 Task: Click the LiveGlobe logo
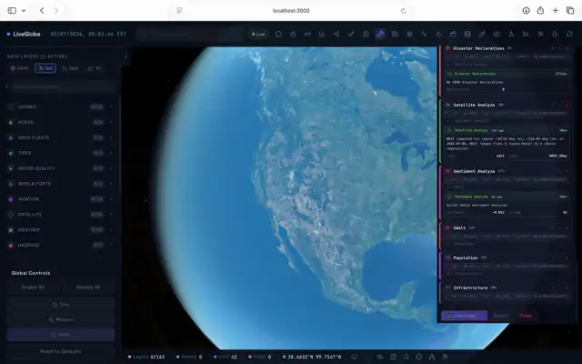pyautogui.click(x=24, y=35)
